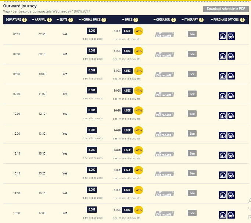Viewport: 251px width, 223px height.
Task: Select 4.65€ price for 13:15 departure
Action: pyautogui.click(x=127, y=150)
